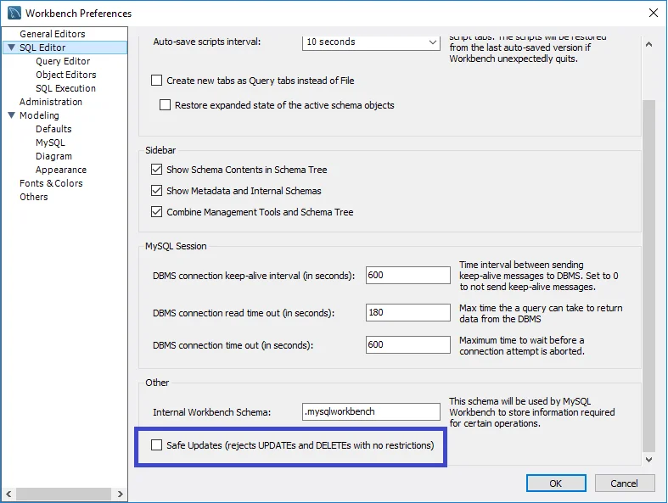
Task: Click the Internal Workbench Schema text field
Action: click(x=370, y=411)
